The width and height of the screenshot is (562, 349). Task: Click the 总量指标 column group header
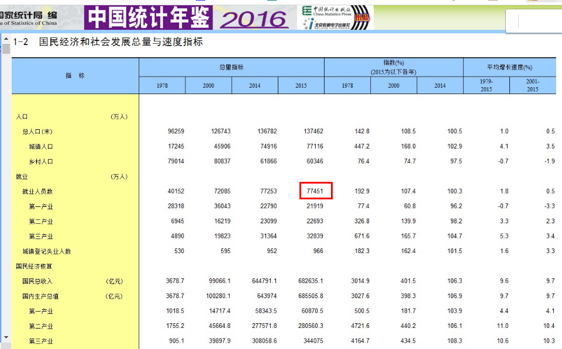point(231,67)
